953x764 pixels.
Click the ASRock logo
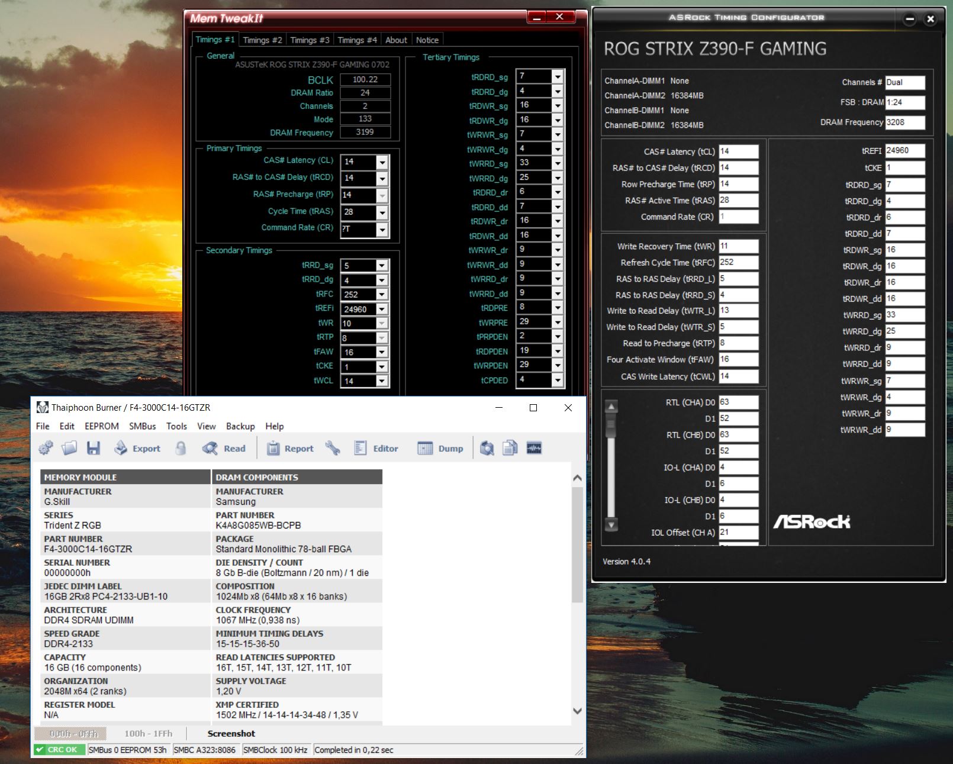pyautogui.click(x=812, y=521)
